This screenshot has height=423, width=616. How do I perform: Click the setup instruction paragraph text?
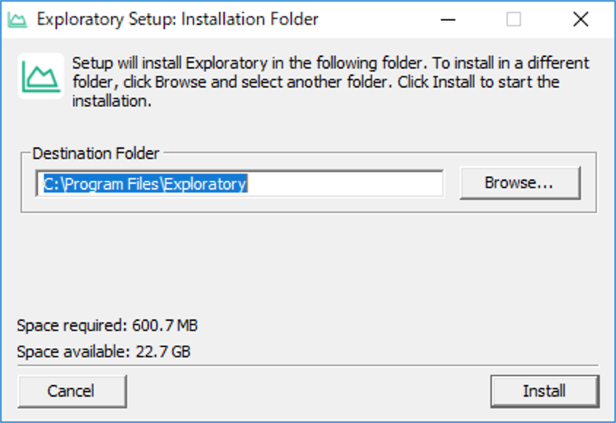coord(331,82)
